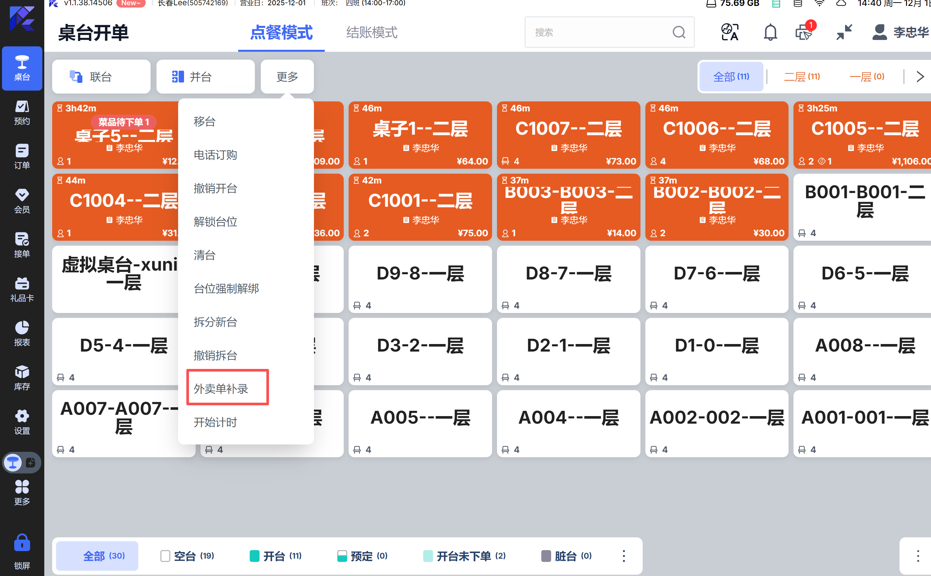Image resolution: width=931 pixels, height=576 pixels.
Task: Click the exit fullscreen arrows icon
Action: click(844, 32)
